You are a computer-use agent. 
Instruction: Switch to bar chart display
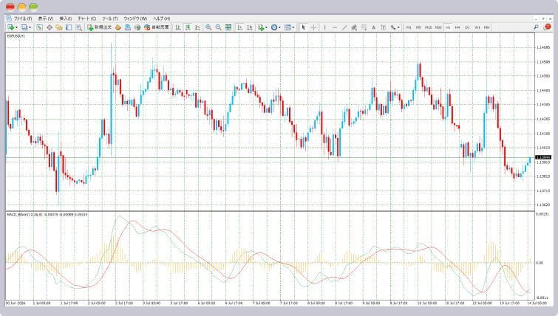tap(178, 27)
